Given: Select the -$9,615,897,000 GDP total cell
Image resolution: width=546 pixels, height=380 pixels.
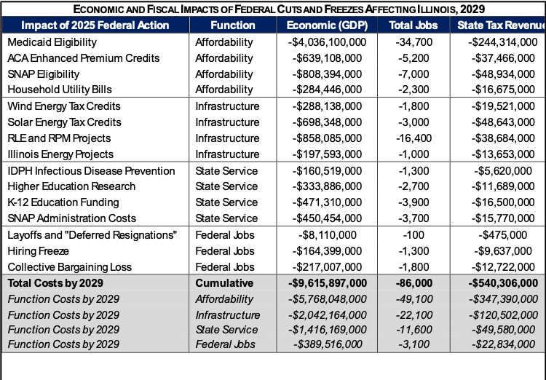Looking at the screenshot, I should pos(327,283).
